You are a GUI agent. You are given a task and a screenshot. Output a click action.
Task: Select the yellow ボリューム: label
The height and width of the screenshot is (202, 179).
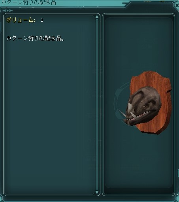21,20
